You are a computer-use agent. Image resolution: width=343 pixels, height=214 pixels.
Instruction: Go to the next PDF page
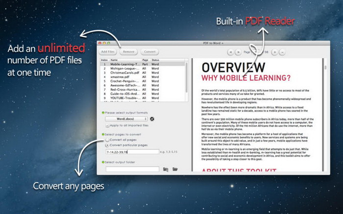coord(238,52)
